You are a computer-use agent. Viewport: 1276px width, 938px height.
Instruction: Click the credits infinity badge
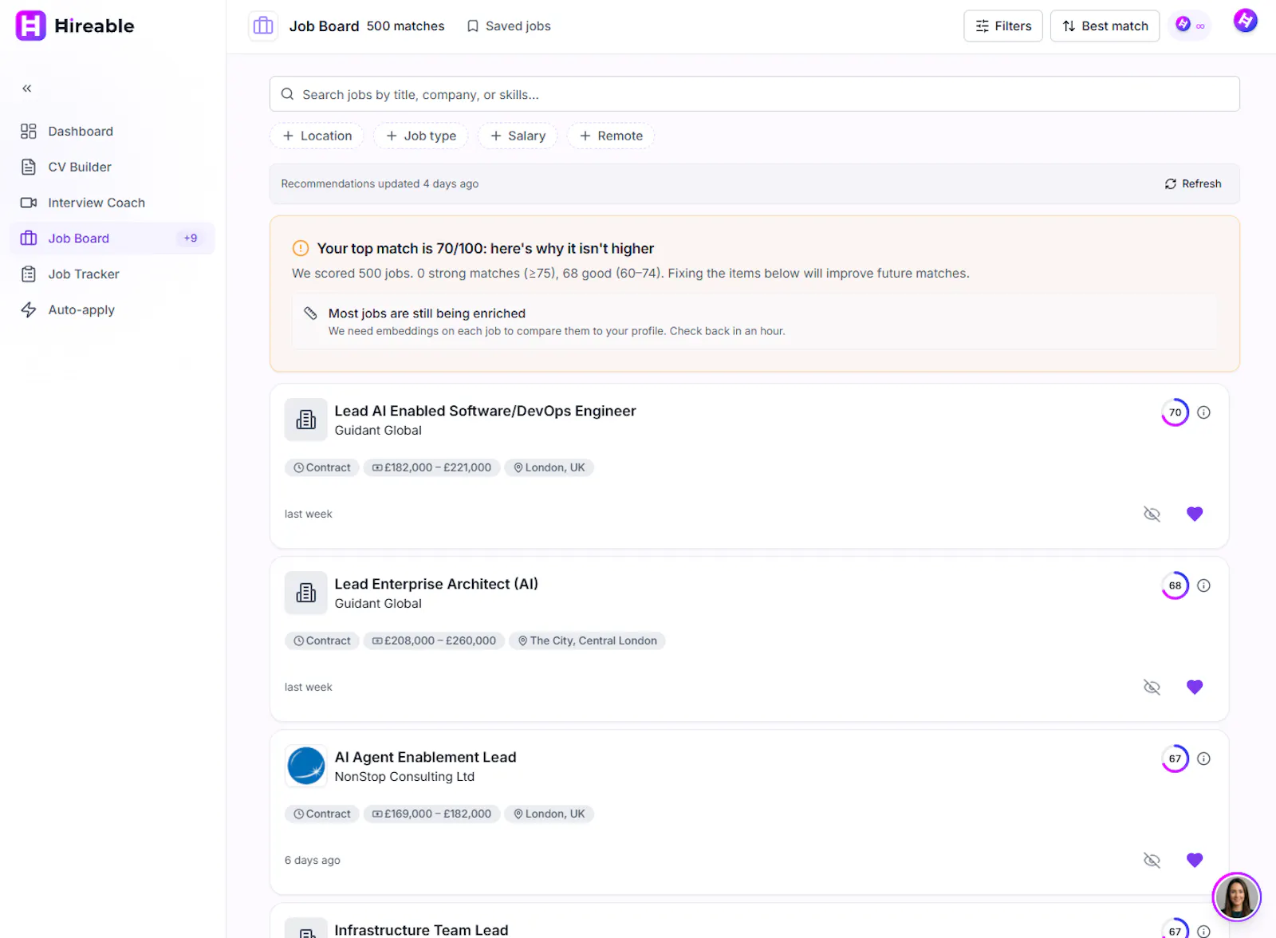click(x=1190, y=26)
